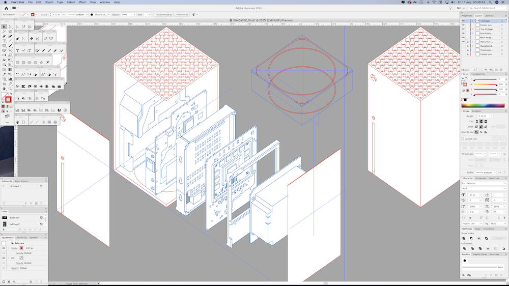Switch to the Gradient tab
Screen dimensions: 509x286
pos(476,111)
